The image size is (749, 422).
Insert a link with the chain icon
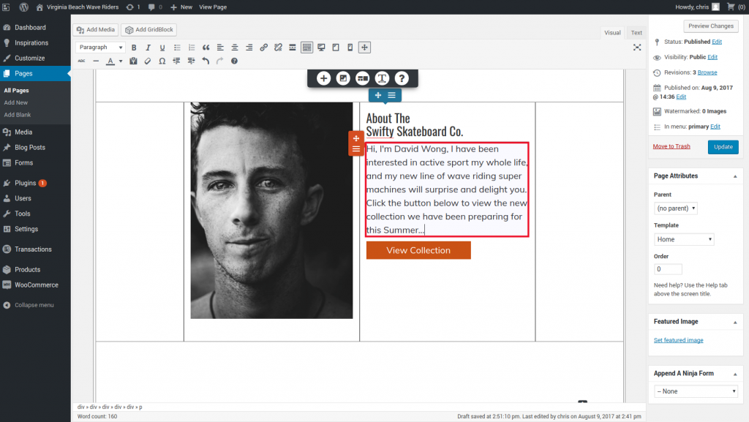[x=263, y=48]
